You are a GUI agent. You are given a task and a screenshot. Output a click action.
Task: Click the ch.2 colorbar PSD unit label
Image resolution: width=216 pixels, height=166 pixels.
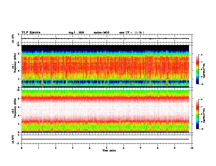coord(204,115)
